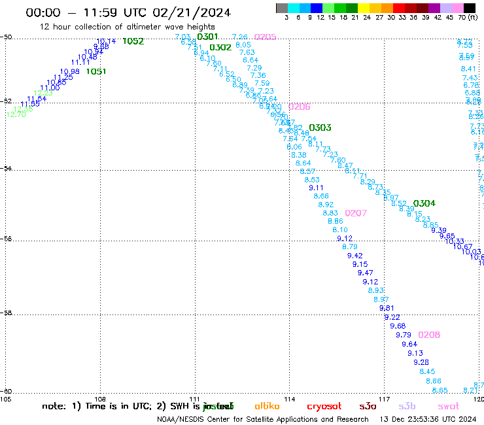Image resolution: width=484 pixels, height=425 pixels.
Task: Click the pink swot track label 0208
Action: [429, 335]
